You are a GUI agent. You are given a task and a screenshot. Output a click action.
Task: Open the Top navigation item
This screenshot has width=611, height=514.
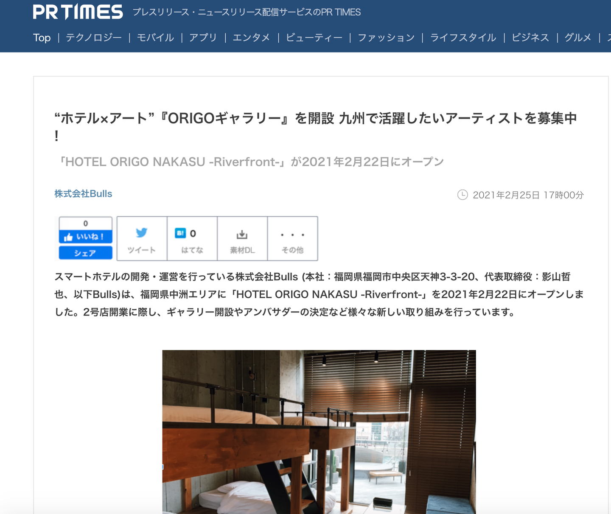coord(42,38)
